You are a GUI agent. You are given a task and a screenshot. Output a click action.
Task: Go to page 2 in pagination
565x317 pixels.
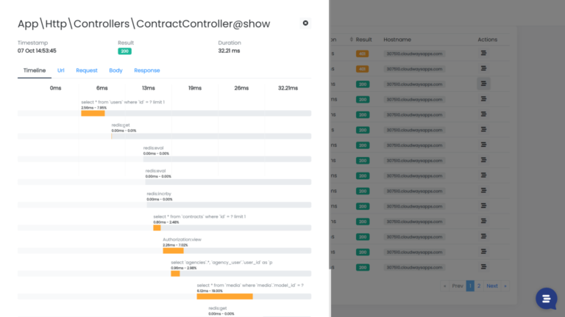coord(479,286)
